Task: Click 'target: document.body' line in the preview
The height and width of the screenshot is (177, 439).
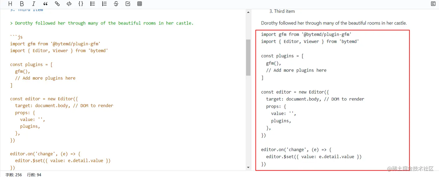Action: [x=315, y=99]
